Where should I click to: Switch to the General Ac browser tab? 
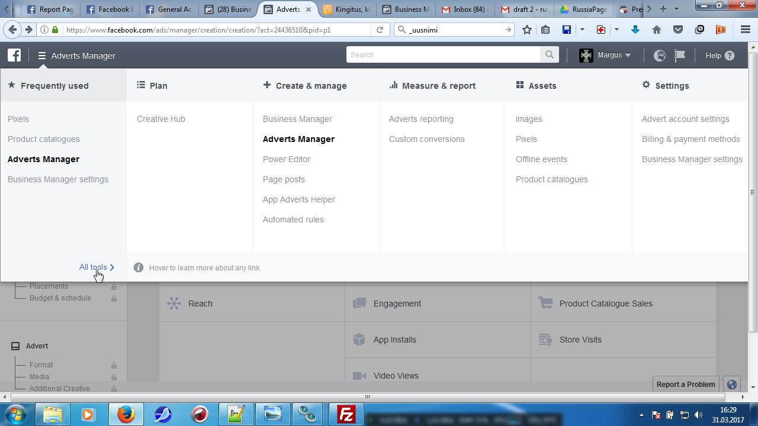[x=168, y=9]
